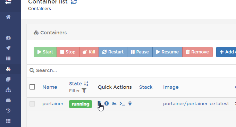Open Stacks list icon in sidebar
This screenshot has width=236, height=127.
pos(8,58)
